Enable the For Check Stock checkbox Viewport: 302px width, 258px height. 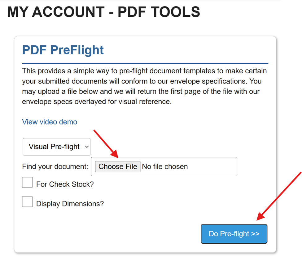tap(27, 182)
